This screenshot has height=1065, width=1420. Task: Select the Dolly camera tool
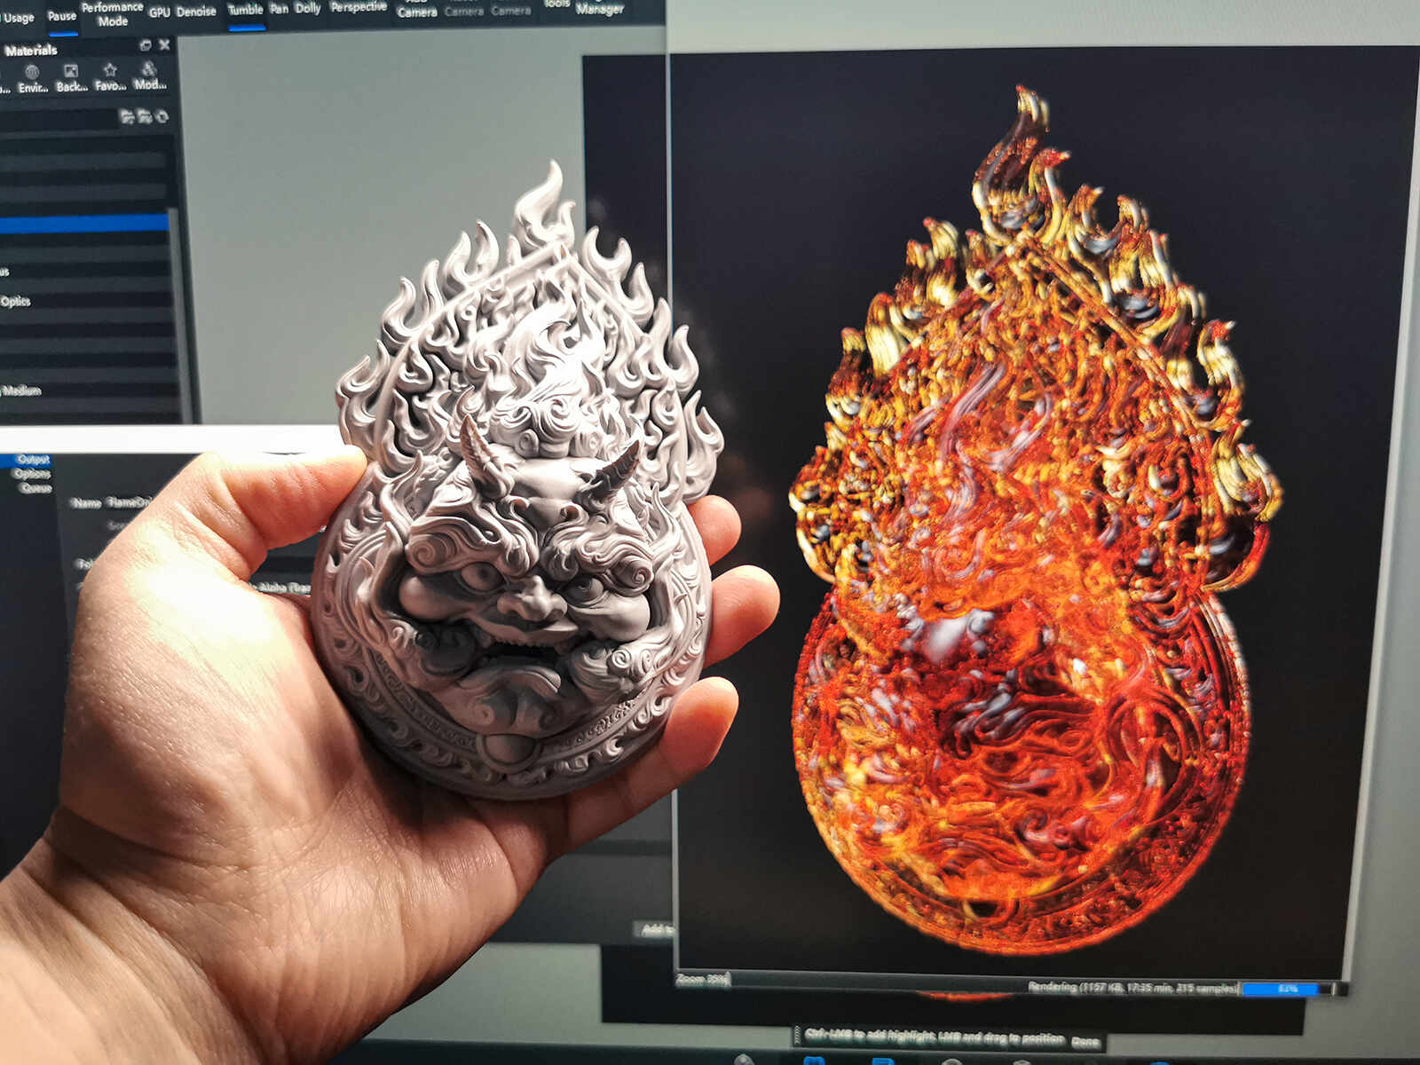(308, 8)
